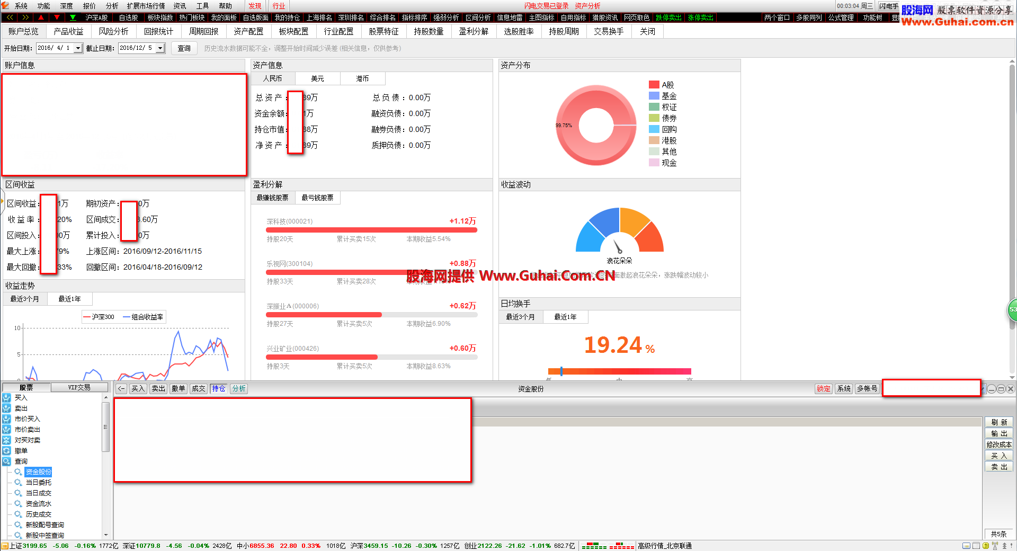
Task: Open the start date dropdown arrow
Action: [x=78, y=48]
